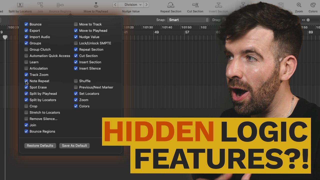The width and height of the screenshot is (320, 180).
Task: Click the Restore Defaults button
Action: click(x=40, y=145)
